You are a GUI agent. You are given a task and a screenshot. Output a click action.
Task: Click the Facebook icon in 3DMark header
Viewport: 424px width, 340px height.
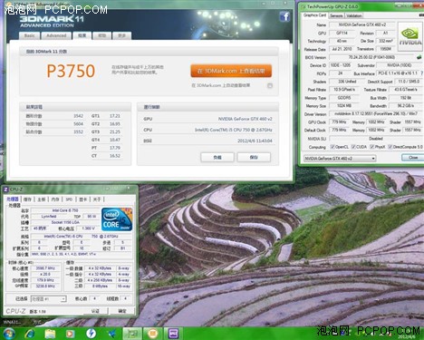[x=284, y=16]
